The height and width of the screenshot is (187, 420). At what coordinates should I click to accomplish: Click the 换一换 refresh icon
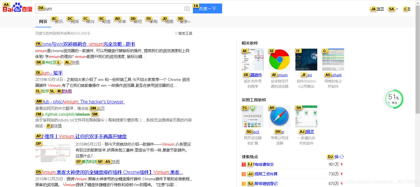342,157
